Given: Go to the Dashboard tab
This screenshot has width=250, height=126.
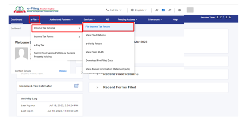Looking at the screenshot, I should [x=17, y=20].
